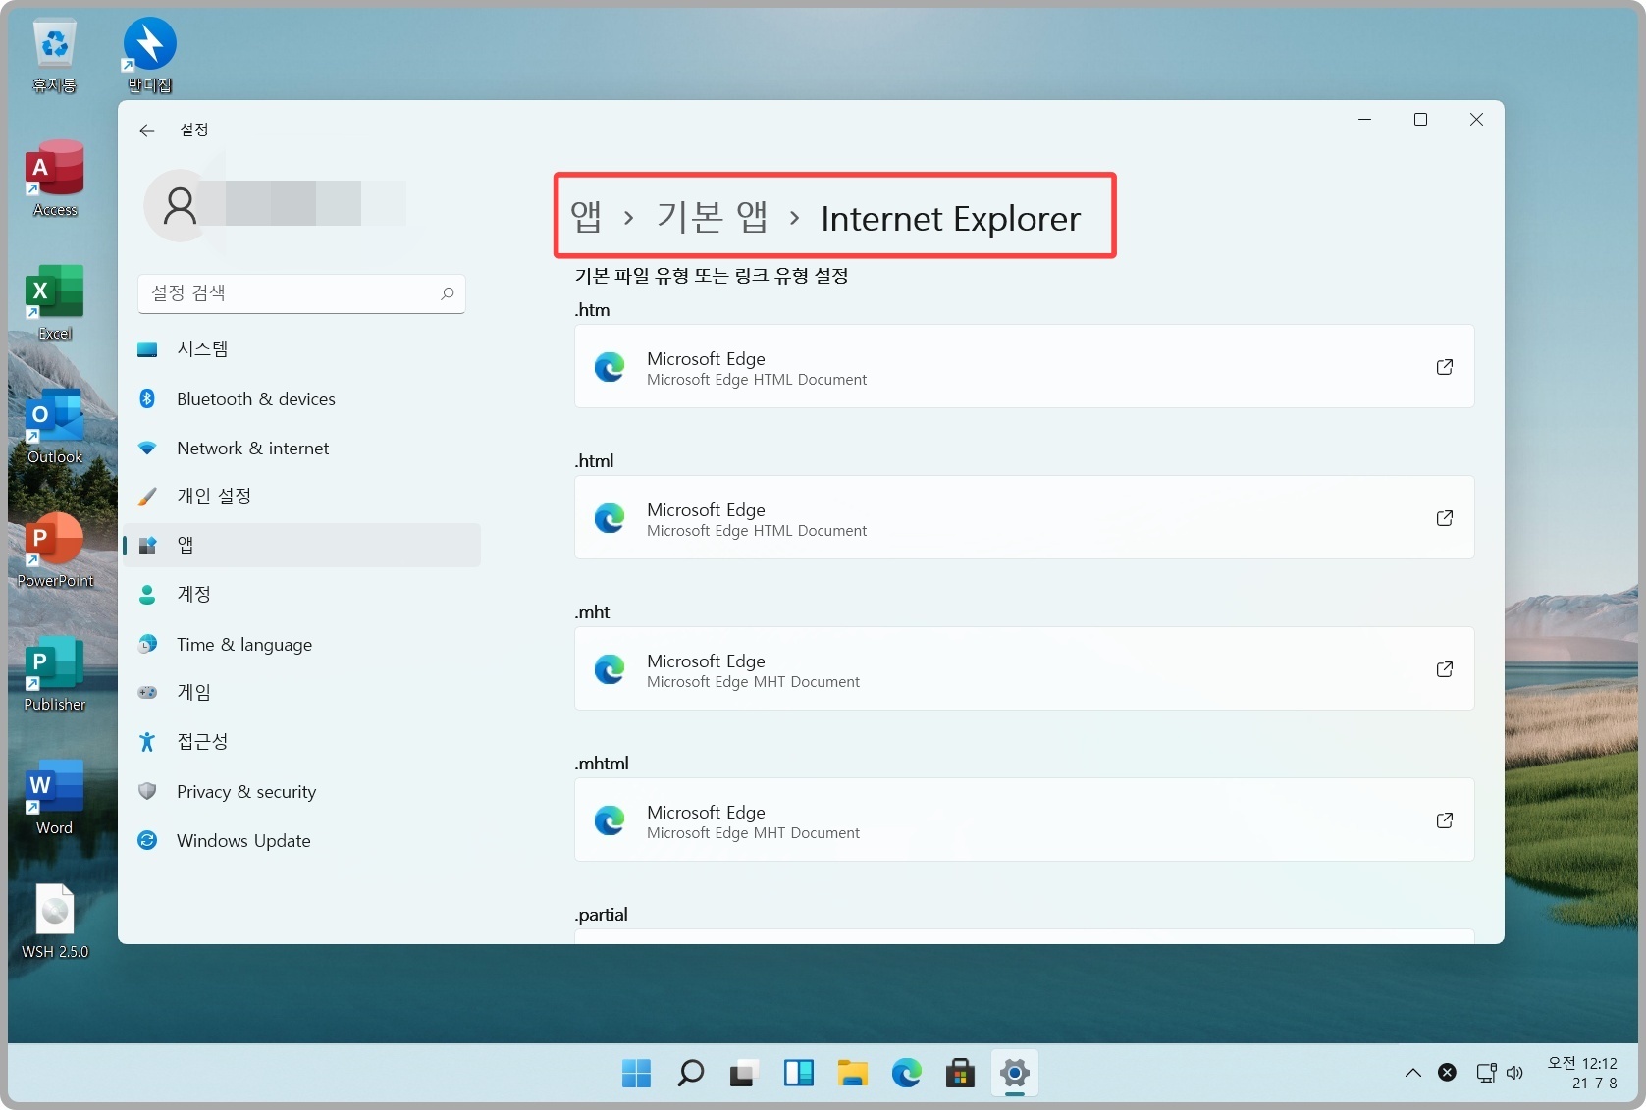The image size is (1646, 1110).
Task: Click the black X tray notification icon
Action: pos(1447,1073)
